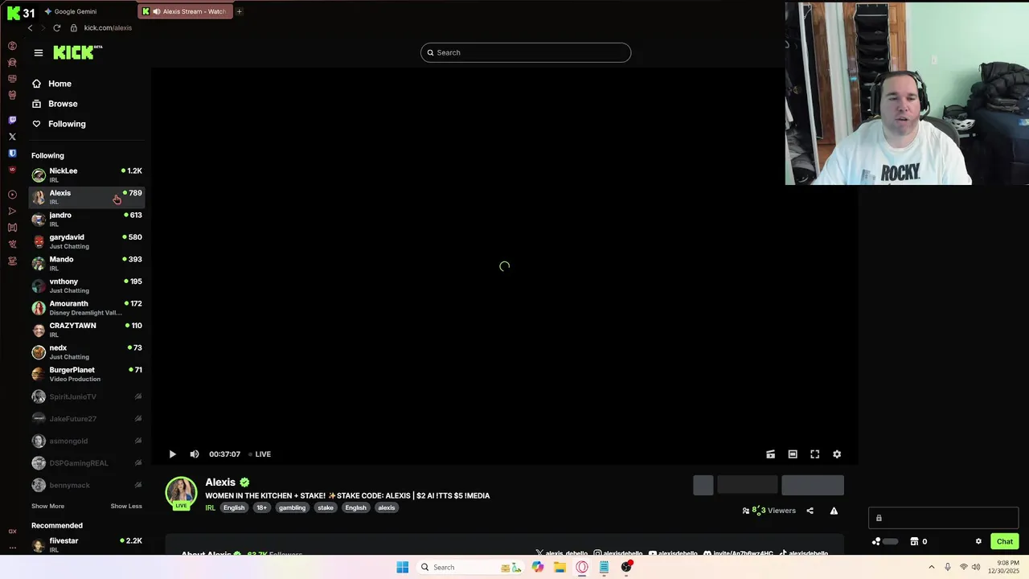Share the Alexis stream
Screen dimensions: 1029x579
(x=810, y=511)
